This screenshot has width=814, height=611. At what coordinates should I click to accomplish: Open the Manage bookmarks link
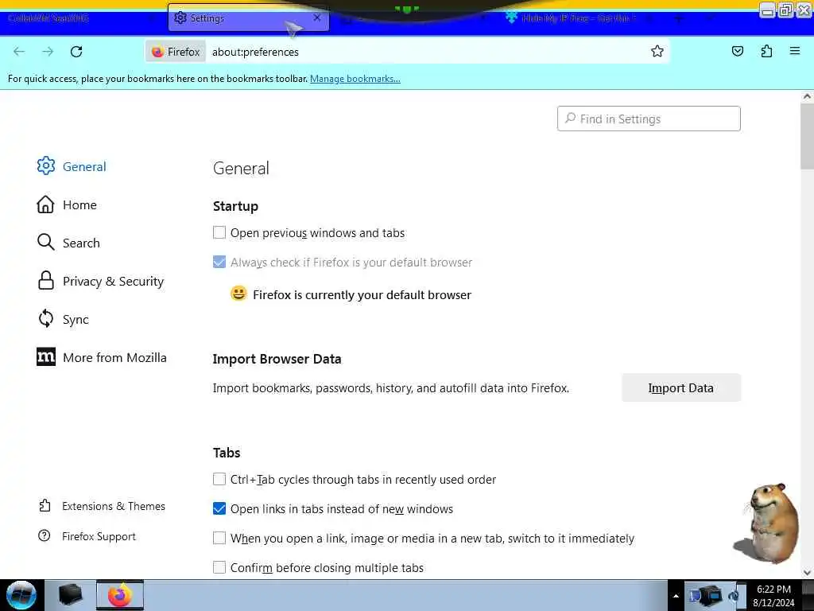click(x=355, y=79)
